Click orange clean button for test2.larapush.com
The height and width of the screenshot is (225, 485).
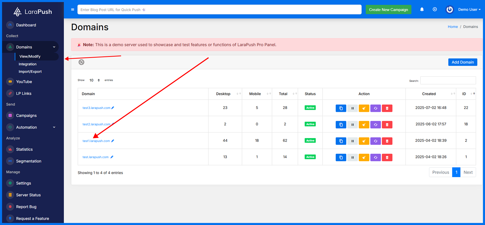tap(364, 125)
